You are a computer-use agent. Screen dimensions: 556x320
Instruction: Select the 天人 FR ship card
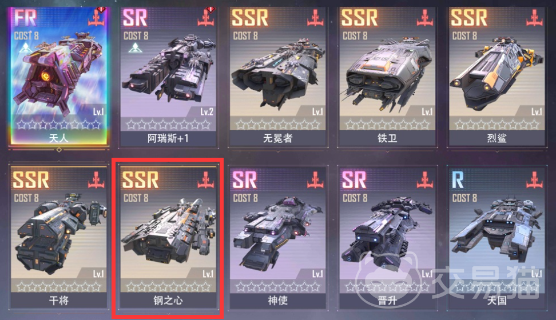click(x=59, y=76)
